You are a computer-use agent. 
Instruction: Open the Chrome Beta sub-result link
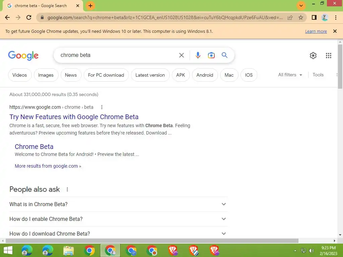tap(34, 147)
